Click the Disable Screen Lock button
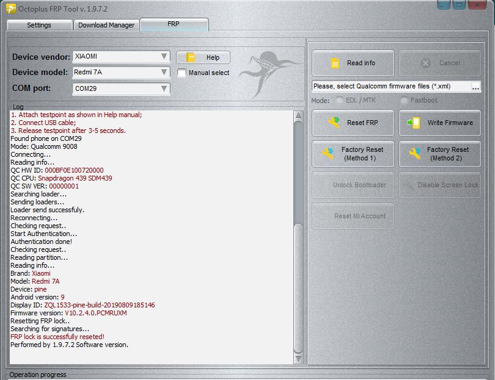Screen dimensions: 495x380 (440, 185)
